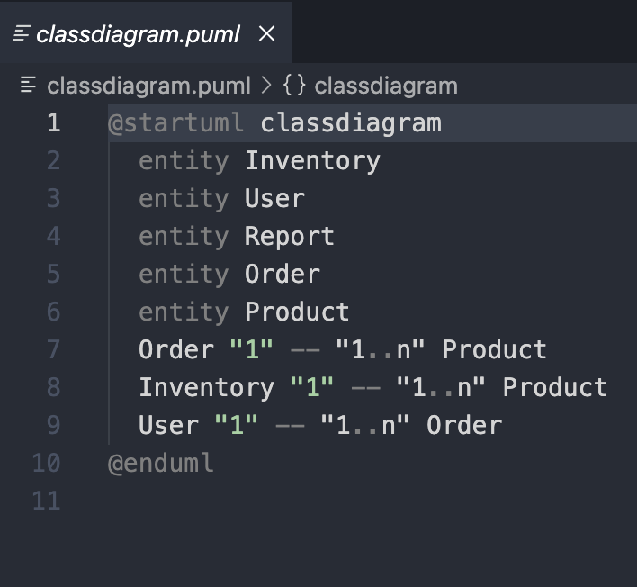Click line number 10 in gutter

[46, 464]
